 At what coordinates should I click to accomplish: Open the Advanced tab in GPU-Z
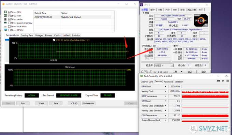(168, 81)
